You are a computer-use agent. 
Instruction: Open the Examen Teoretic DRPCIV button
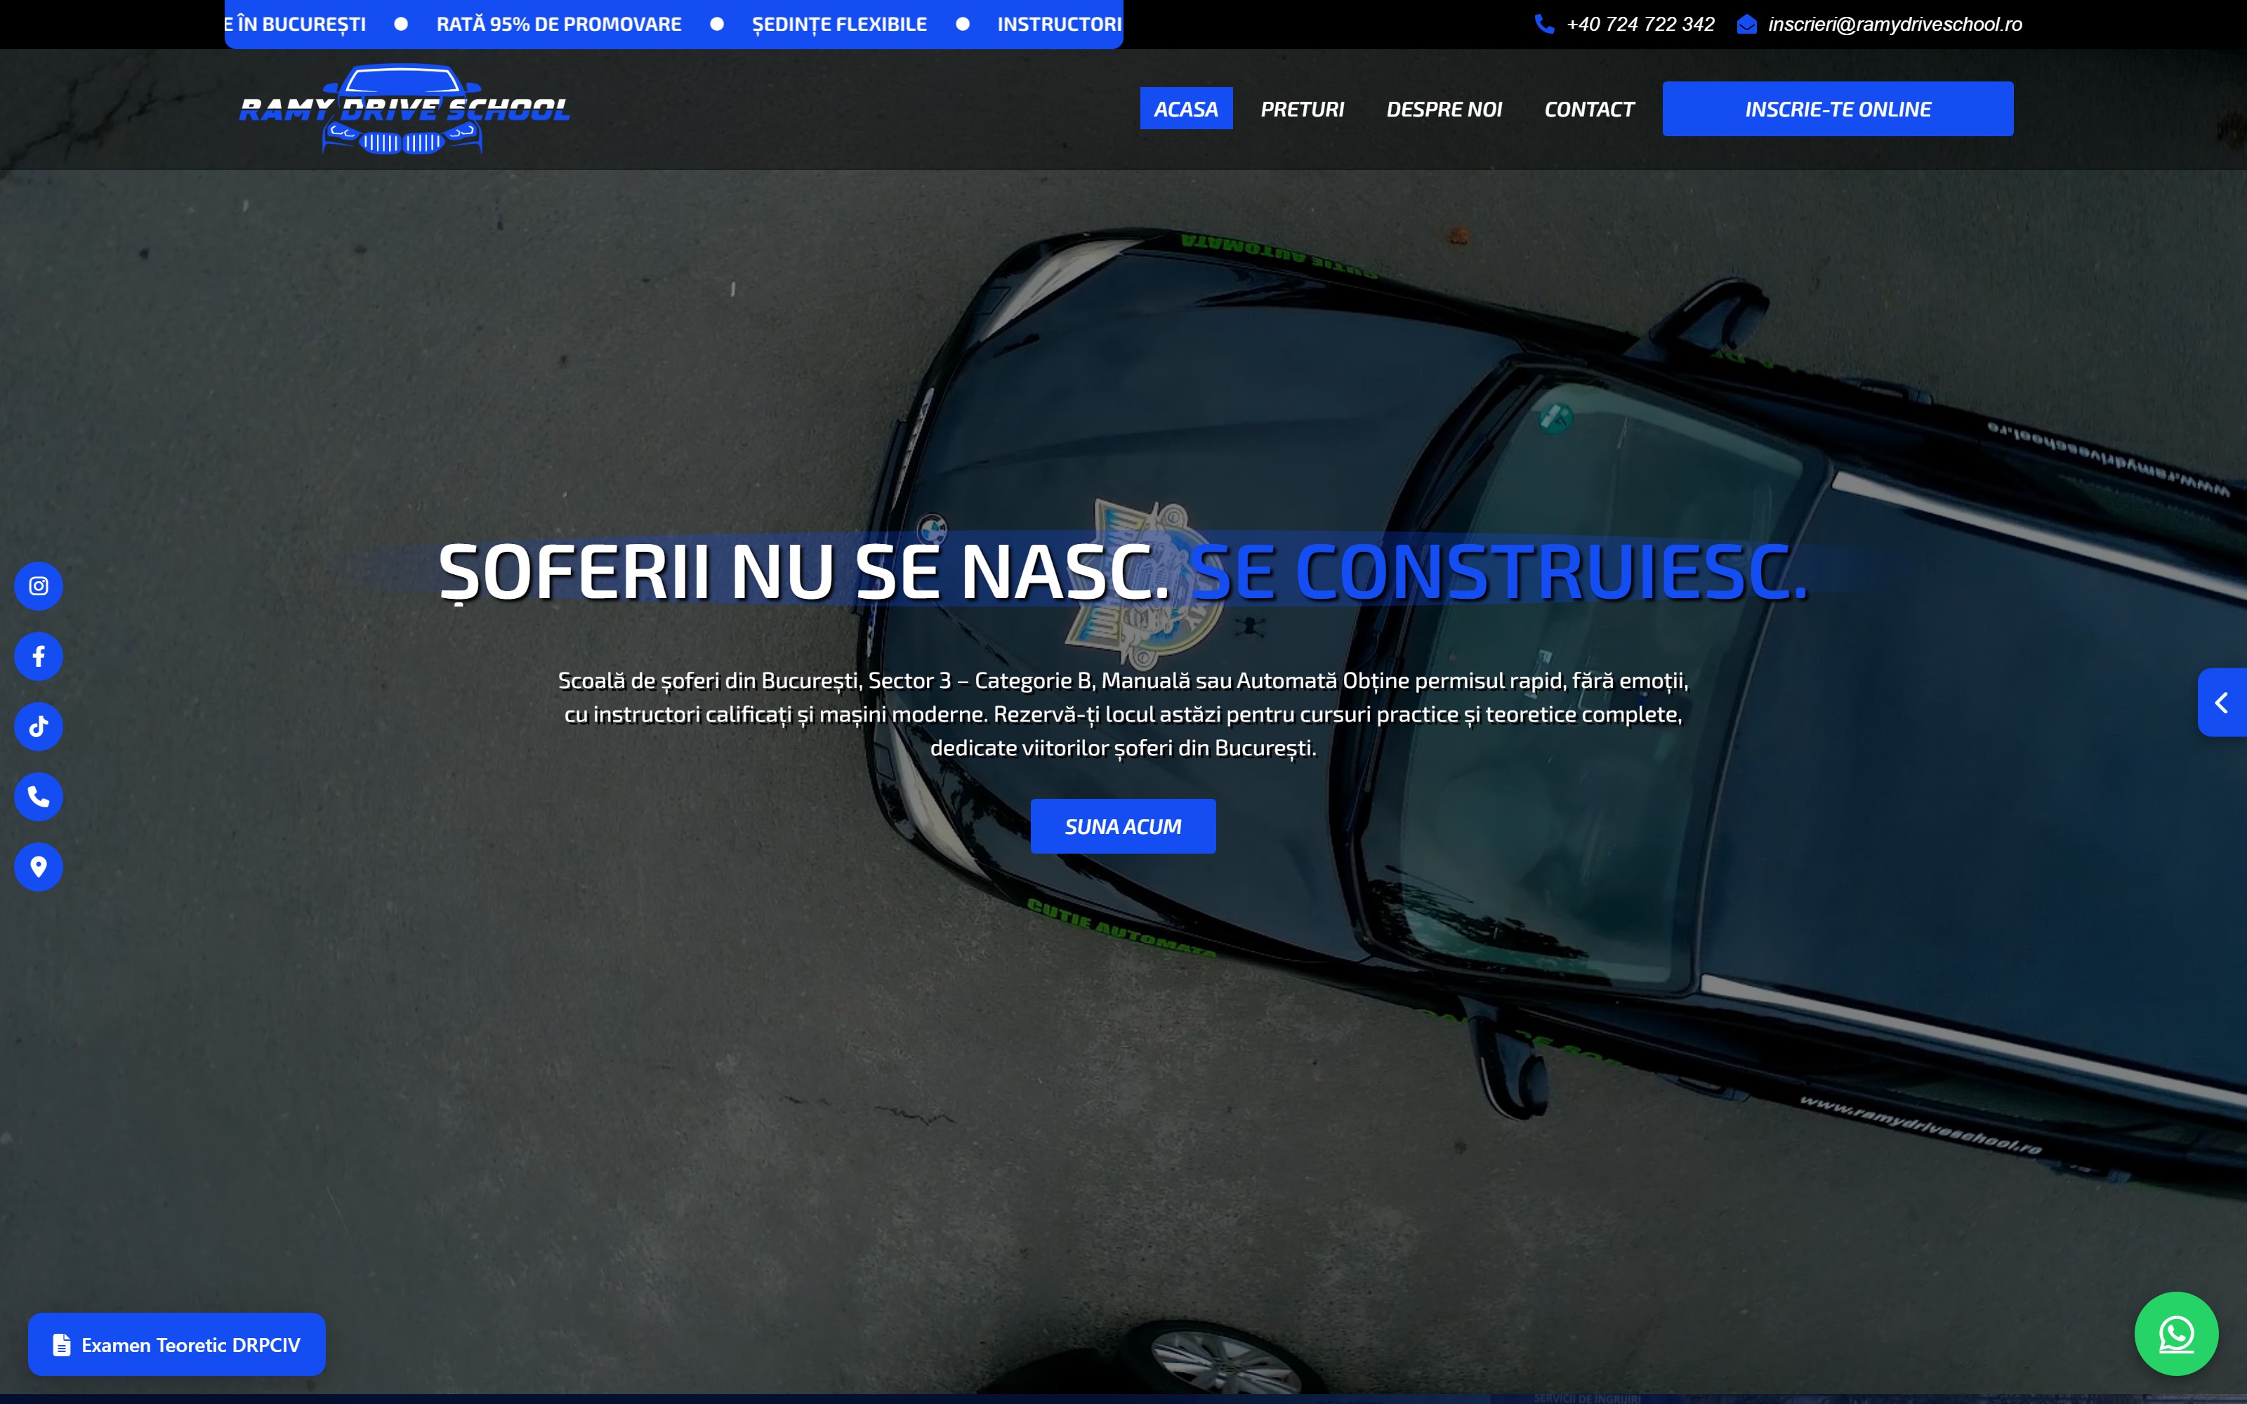click(x=176, y=1344)
